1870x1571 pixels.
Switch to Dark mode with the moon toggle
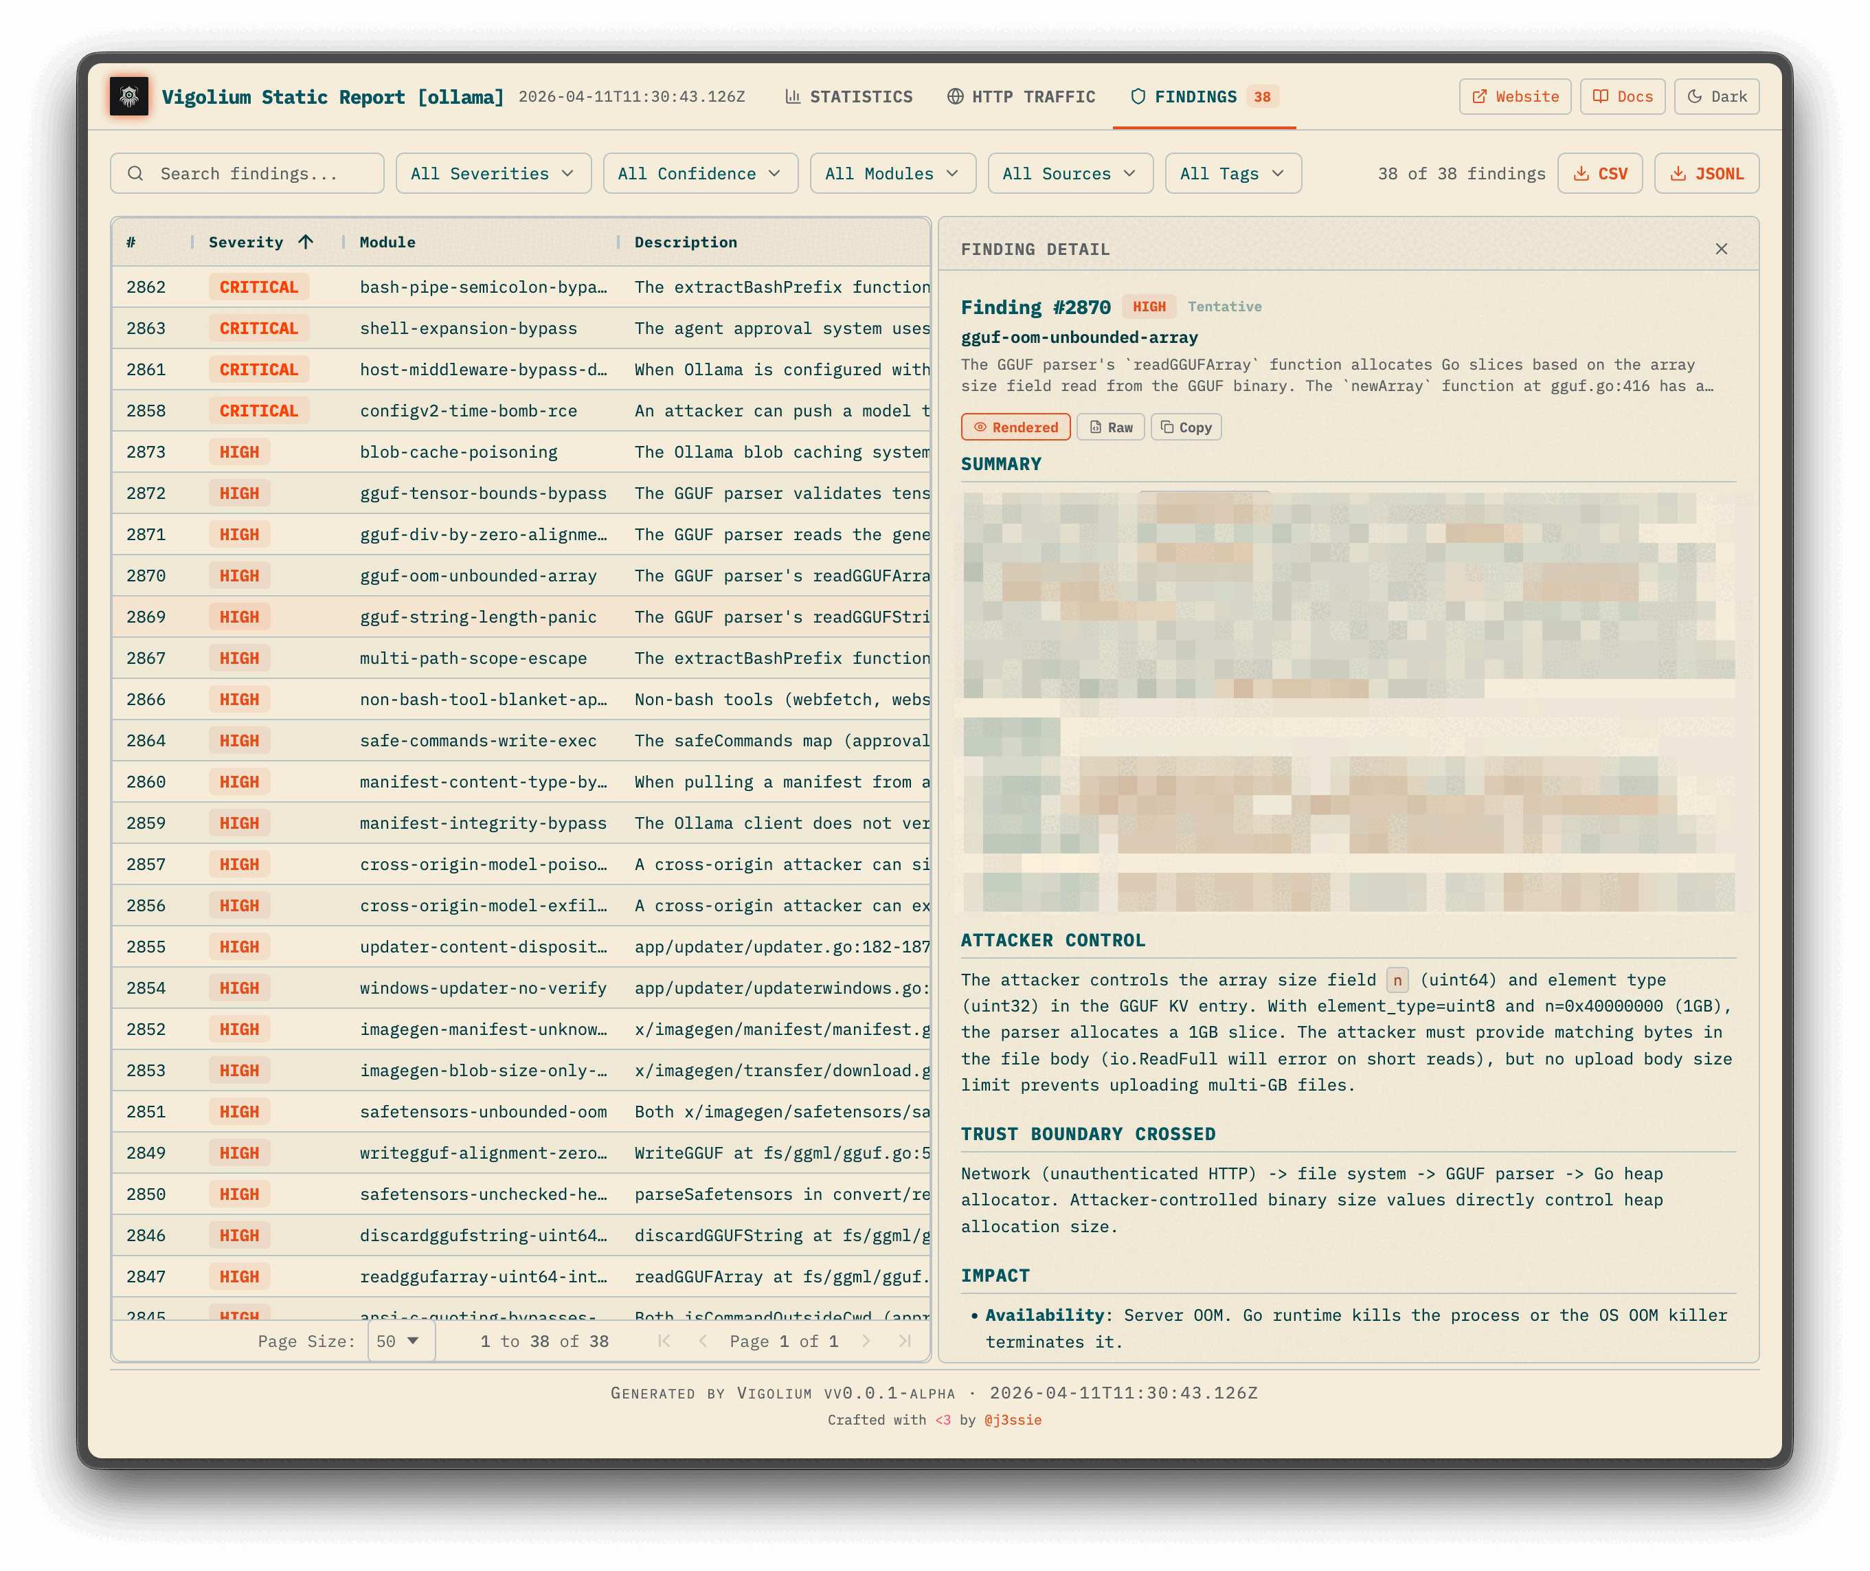click(1695, 96)
